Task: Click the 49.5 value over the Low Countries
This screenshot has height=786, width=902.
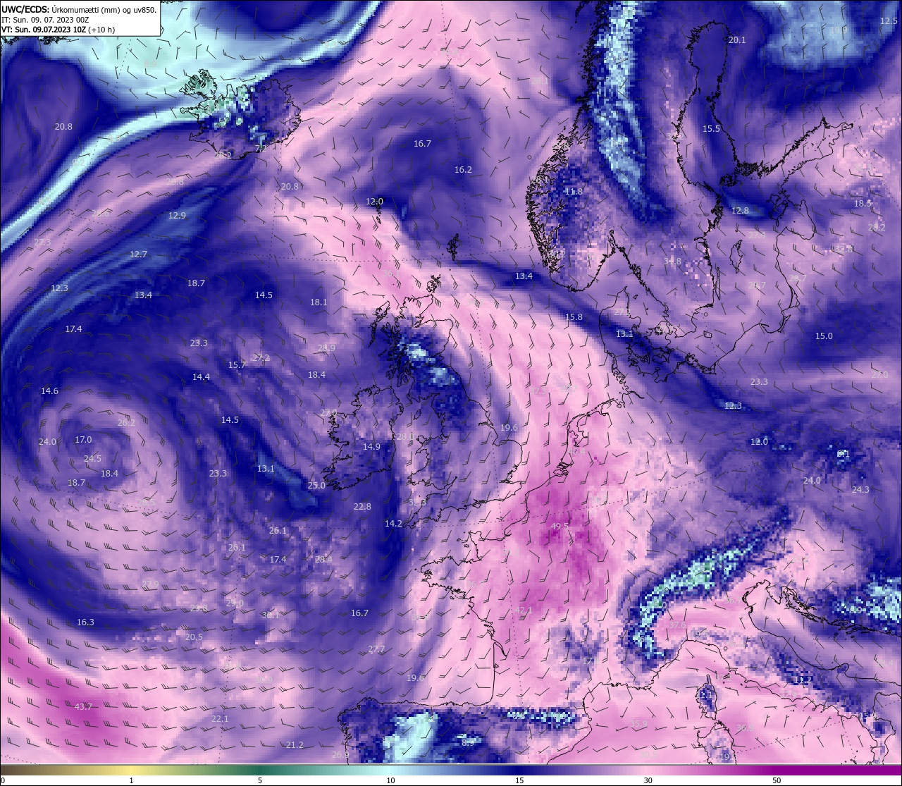Action: pos(560,526)
